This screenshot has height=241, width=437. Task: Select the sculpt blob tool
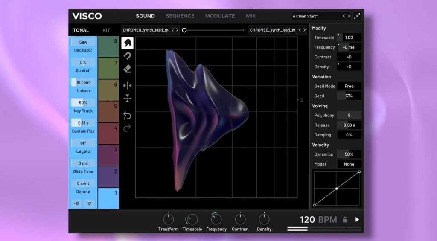[127, 43]
